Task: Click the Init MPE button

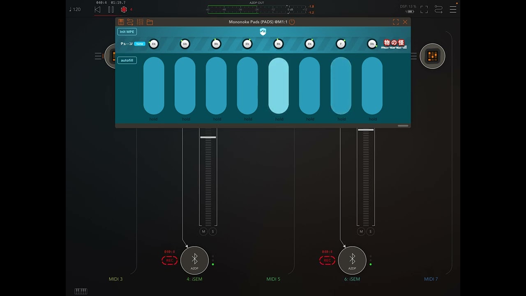Action: pos(127,32)
